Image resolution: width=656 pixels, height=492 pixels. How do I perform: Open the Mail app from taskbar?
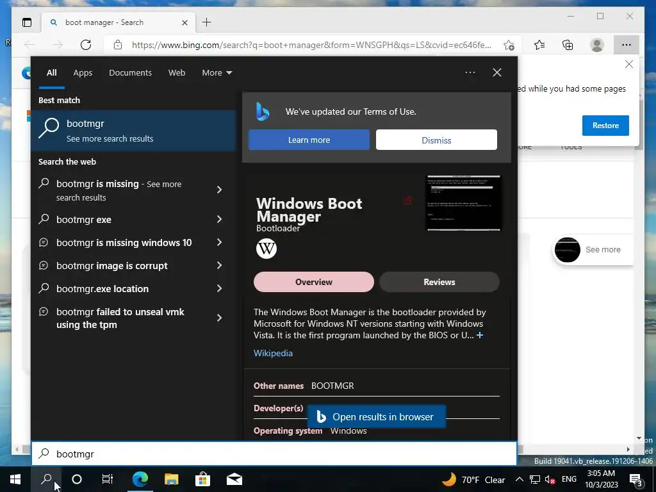[x=234, y=479]
